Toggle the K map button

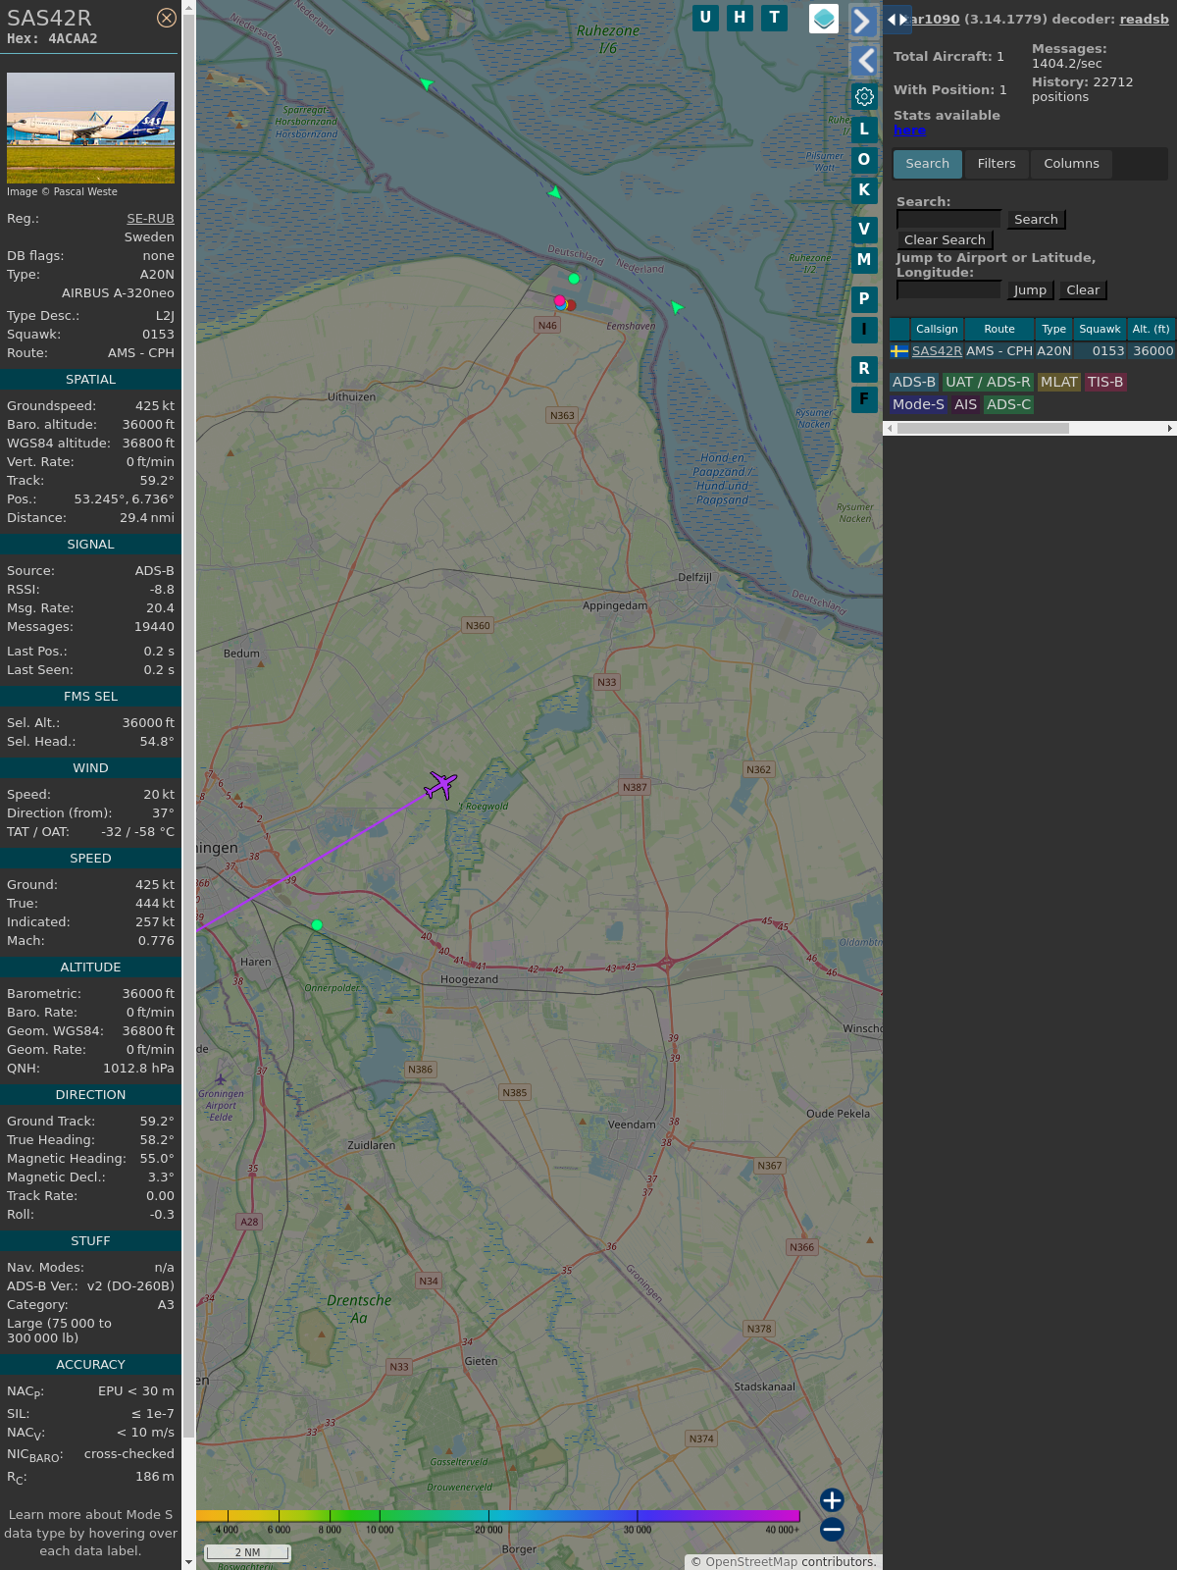[864, 190]
